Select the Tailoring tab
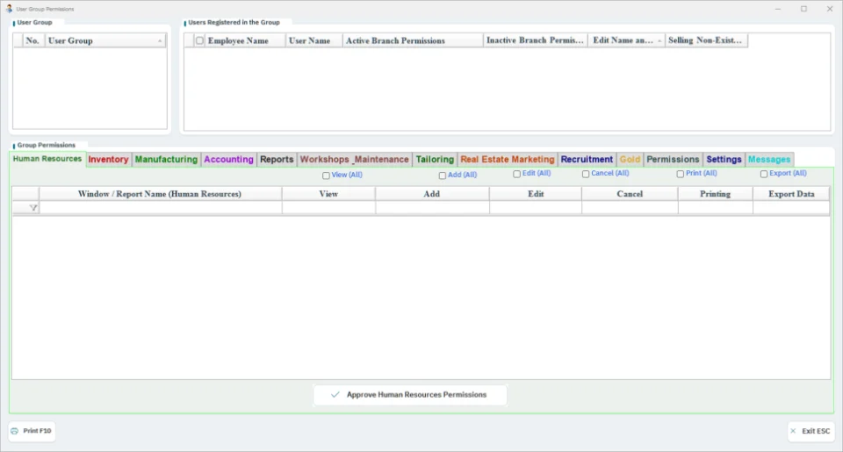The height and width of the screenshot is (452, 843). click(435, 160)
